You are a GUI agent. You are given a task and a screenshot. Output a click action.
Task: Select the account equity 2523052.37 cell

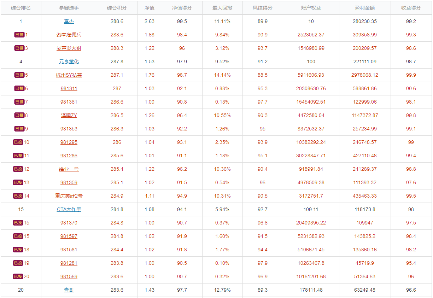(311, 35)
